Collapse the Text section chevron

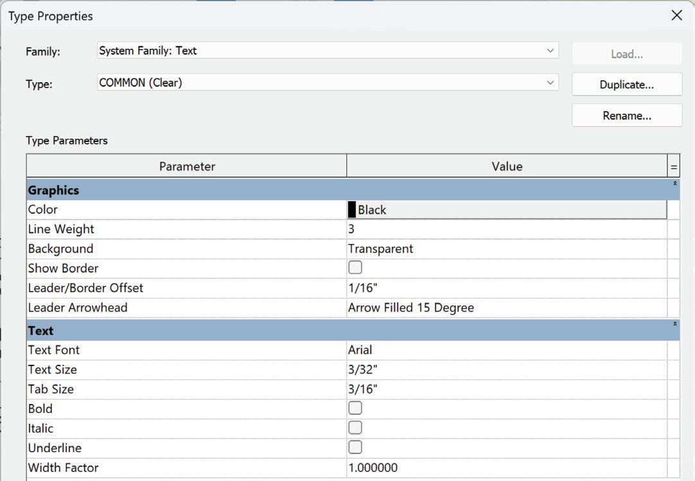[x=674, y=325]
